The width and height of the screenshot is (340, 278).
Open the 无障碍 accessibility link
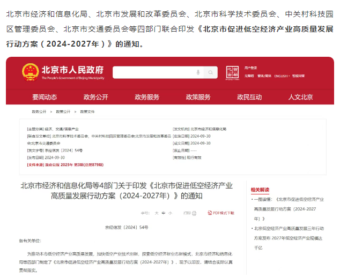(249, 76)
